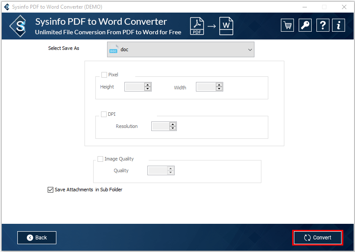Click the question mark help icon
355x252 pixels.
click(x=322, y=25)
